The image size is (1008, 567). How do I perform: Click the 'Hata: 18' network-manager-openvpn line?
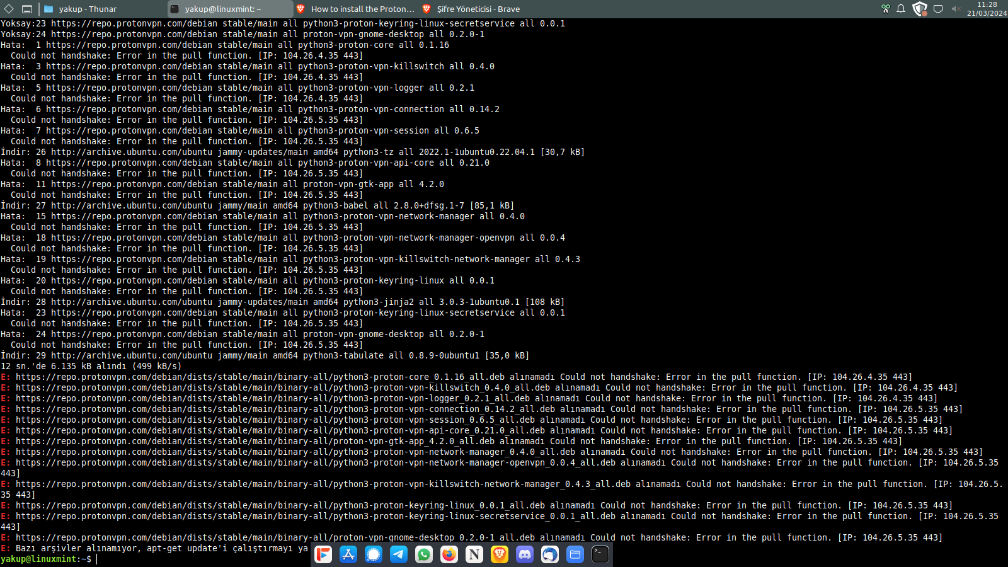[x=283, y=238]
